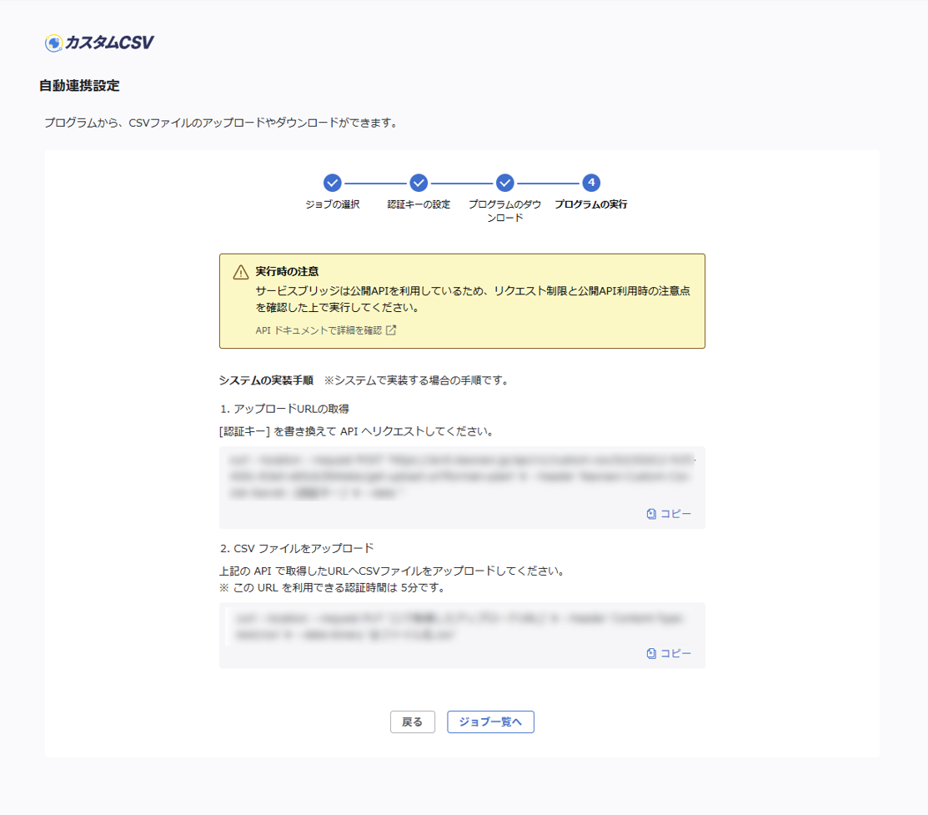Click the warning triangle icon in the yellow notice
Image resolution: width=928 pixels, height=815 pixels.
240,269
